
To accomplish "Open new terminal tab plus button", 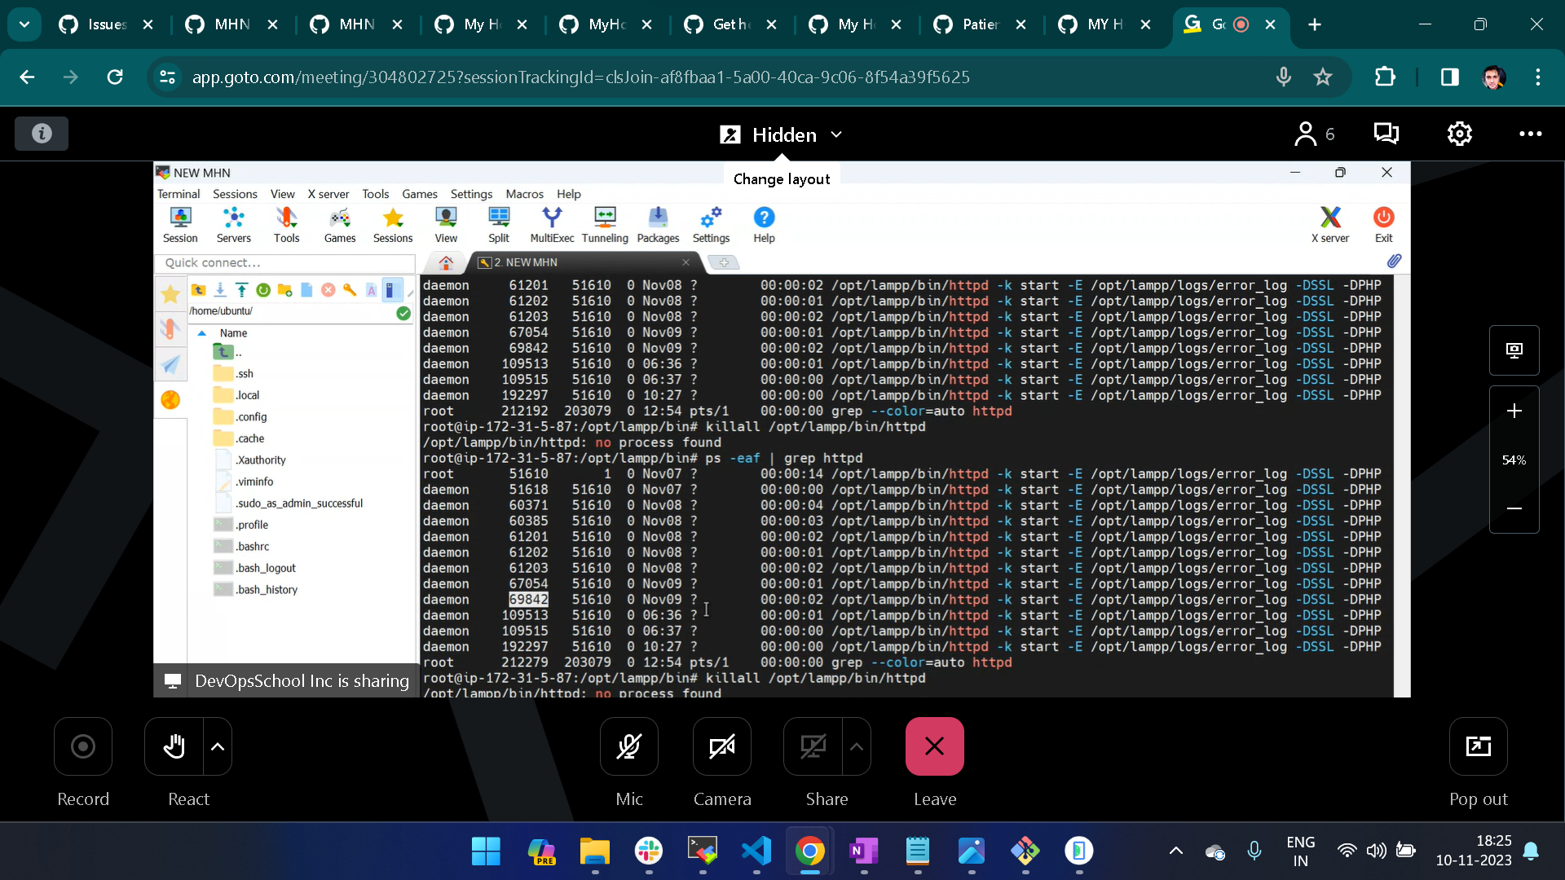I will [723, 262].
